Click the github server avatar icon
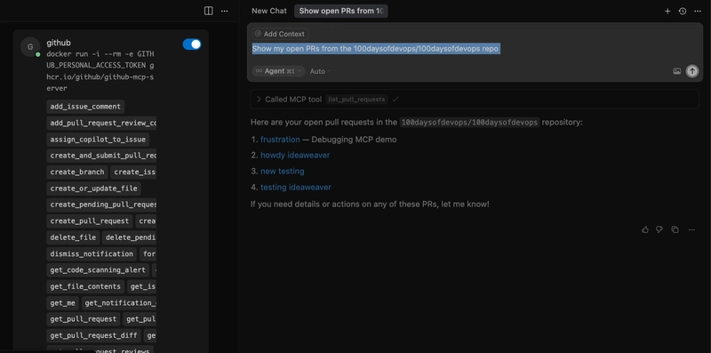711x353 pixels. coord(30,47)
